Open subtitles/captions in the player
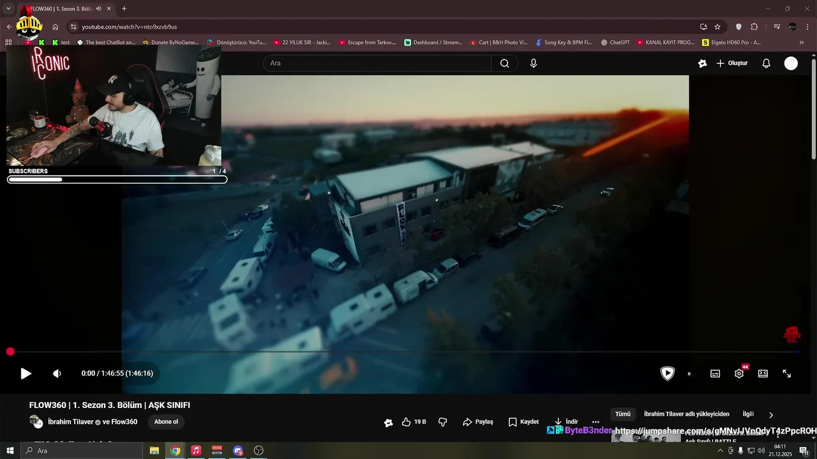817x459 pixels. (715, 374)
